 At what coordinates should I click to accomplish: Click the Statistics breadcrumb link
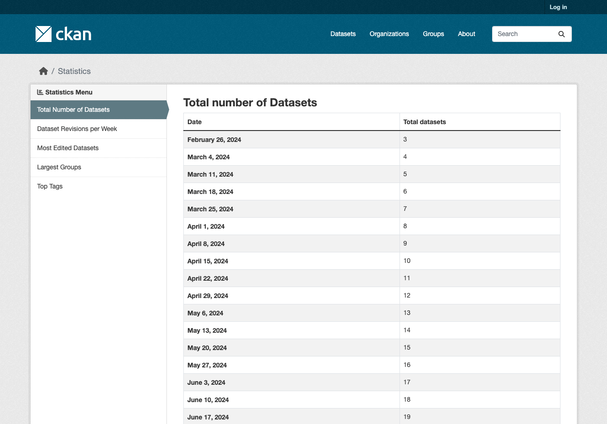(x=74, y=71)
